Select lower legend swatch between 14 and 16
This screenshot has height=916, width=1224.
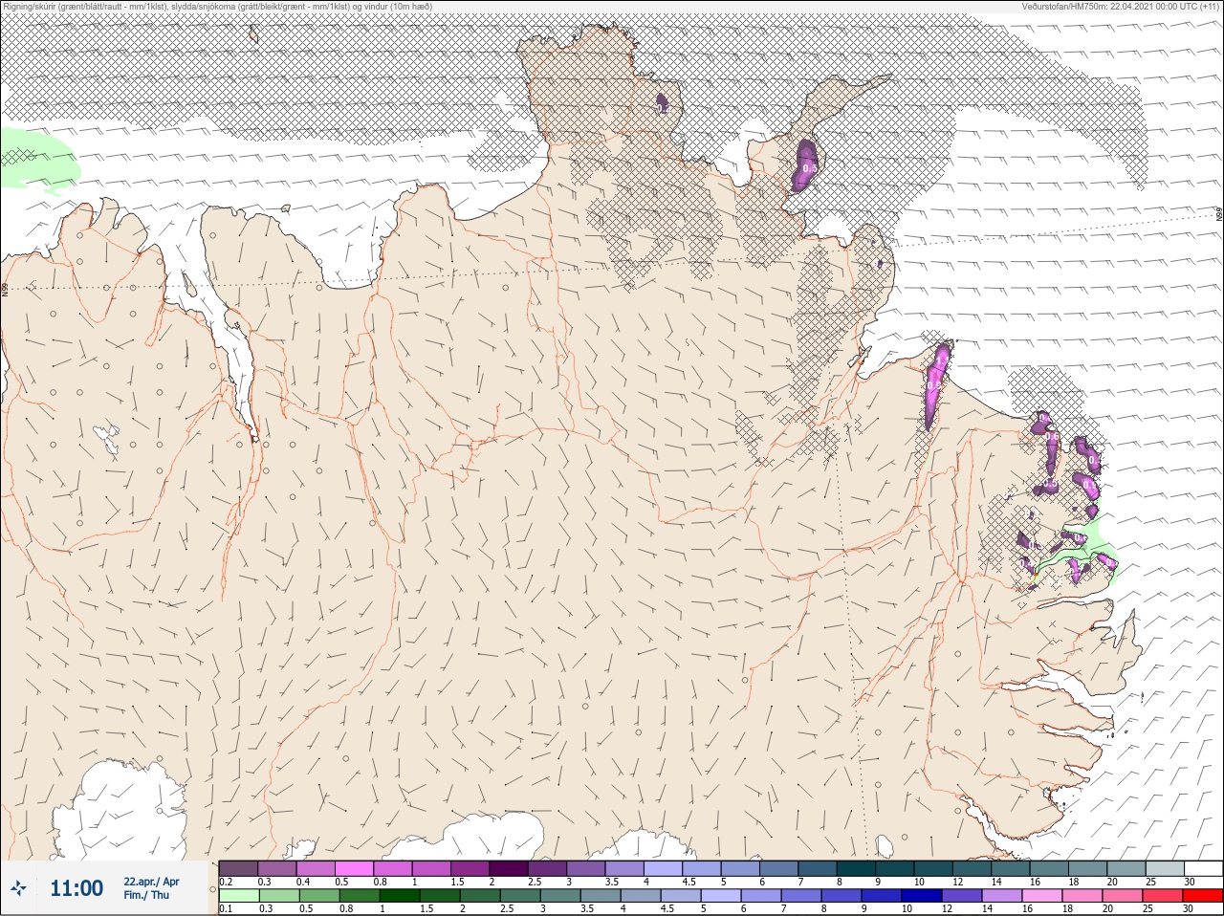click(x=1002, y=896)
